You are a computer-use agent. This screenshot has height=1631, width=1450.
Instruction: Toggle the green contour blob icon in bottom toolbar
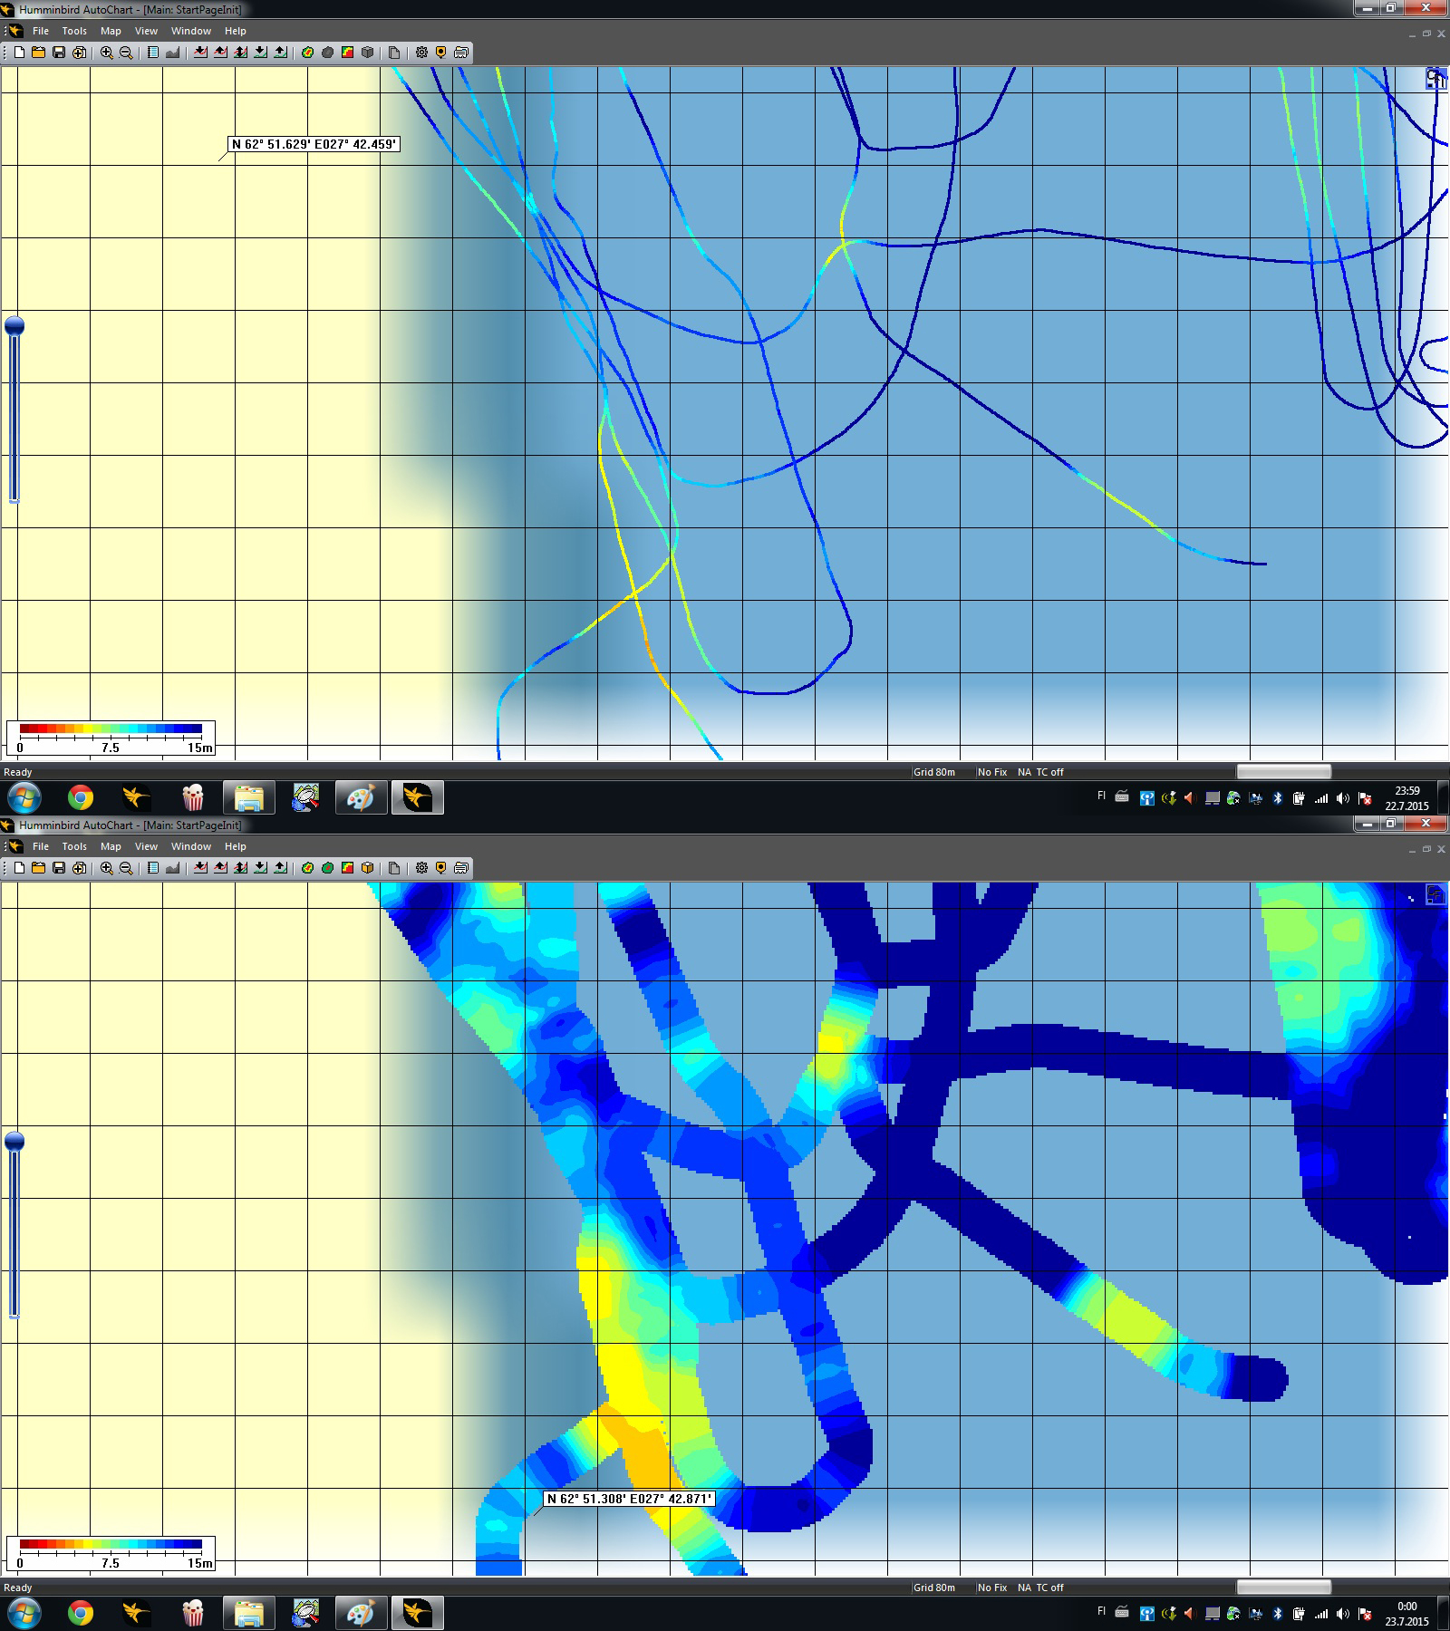pos(327,868)
